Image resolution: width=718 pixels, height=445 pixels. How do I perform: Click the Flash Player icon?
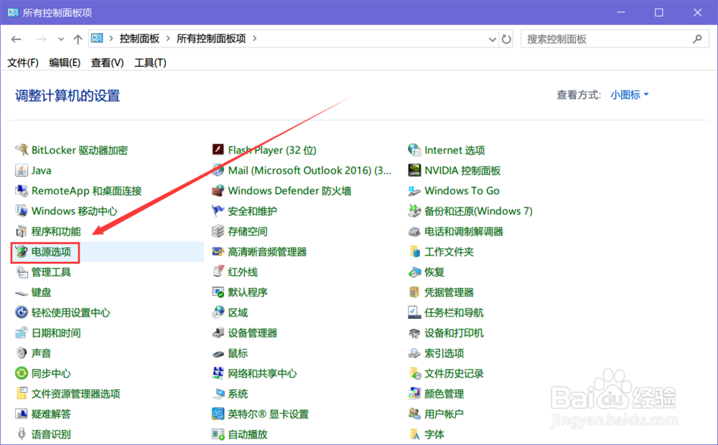218,150
